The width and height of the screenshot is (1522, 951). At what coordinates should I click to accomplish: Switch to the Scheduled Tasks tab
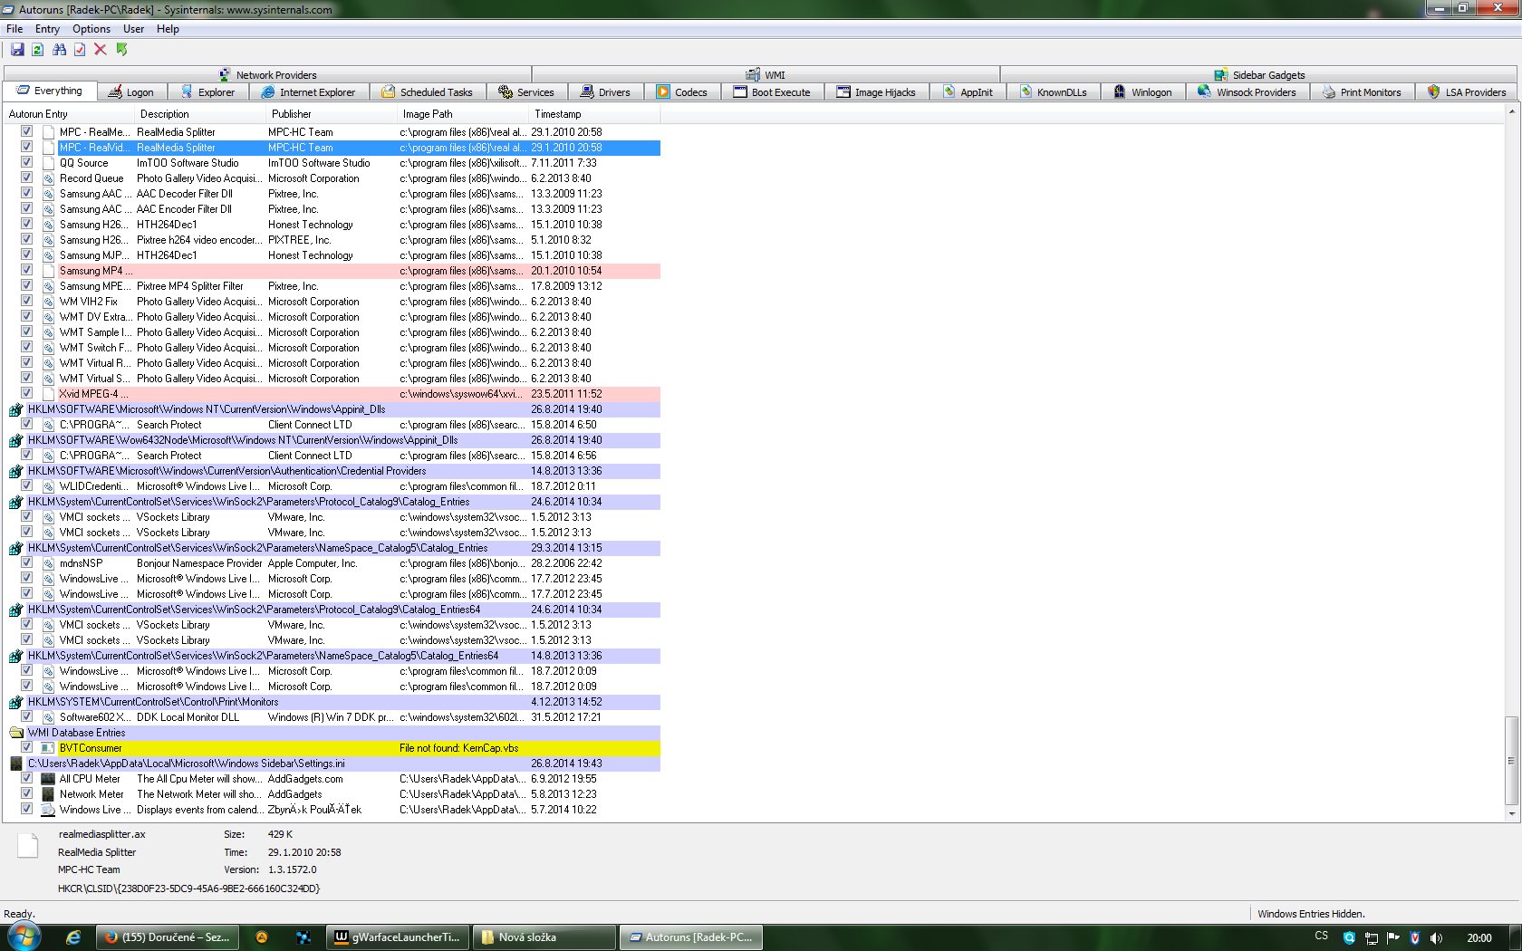coord(428,92)
